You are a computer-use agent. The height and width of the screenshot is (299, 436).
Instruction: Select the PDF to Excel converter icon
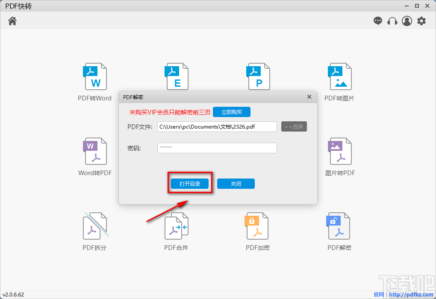click(x=177, y=77)
